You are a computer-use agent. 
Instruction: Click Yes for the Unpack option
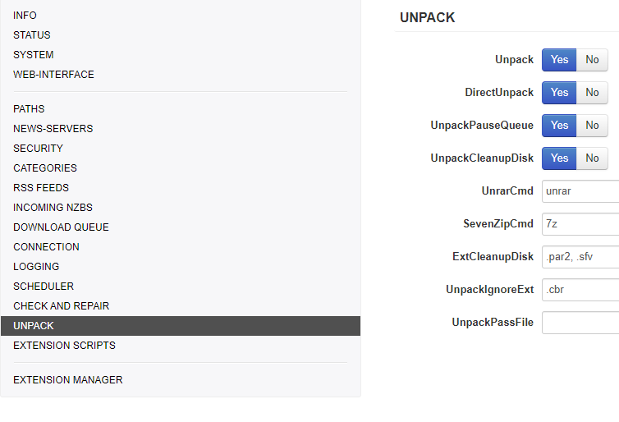[559, 60]
